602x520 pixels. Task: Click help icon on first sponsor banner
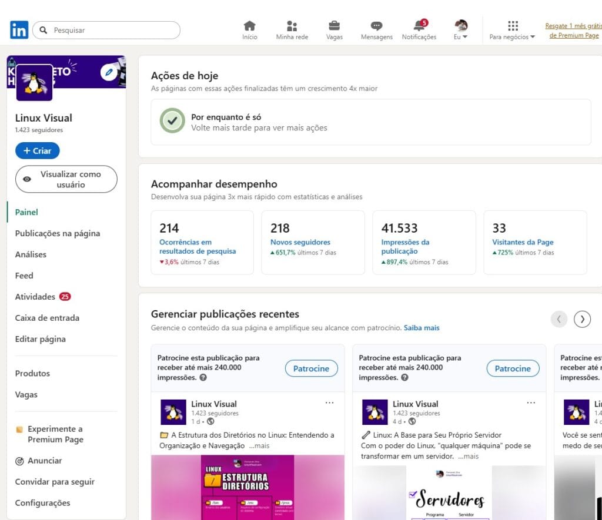(203, 378)
